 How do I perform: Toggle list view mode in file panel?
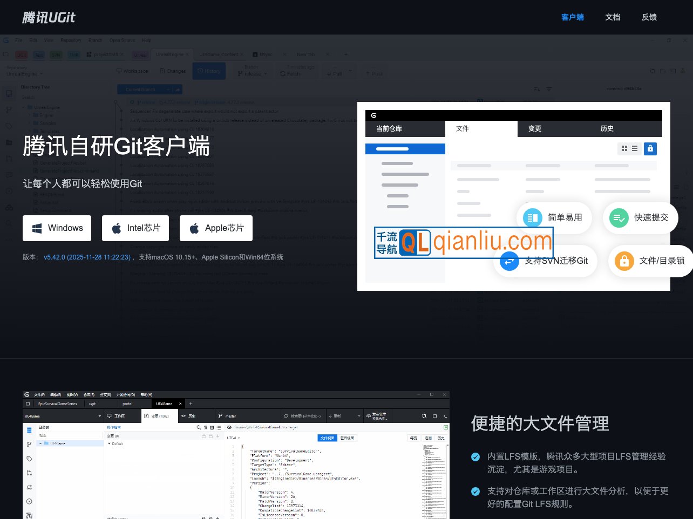[635, 148]
